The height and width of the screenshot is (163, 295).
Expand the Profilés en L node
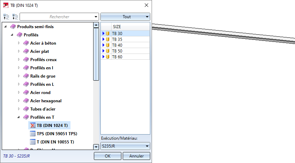(19, 84)
